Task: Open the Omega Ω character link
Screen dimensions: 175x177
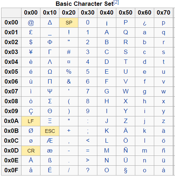Action: (x=50, y=72)
